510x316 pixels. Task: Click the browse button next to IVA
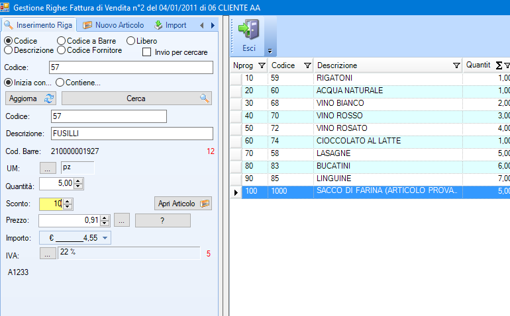(x=48, y=253)
